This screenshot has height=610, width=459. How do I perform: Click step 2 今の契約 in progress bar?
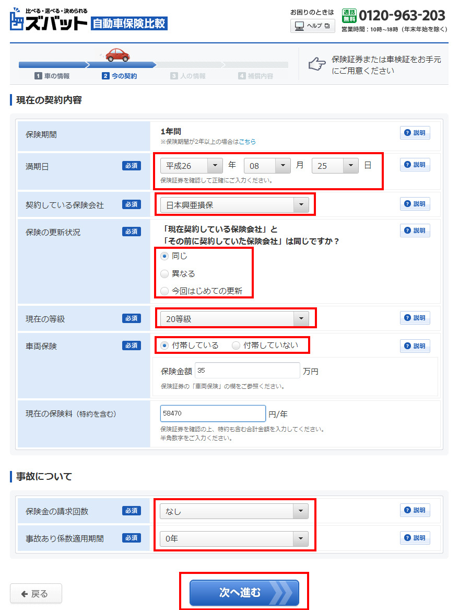pos(120,76)
